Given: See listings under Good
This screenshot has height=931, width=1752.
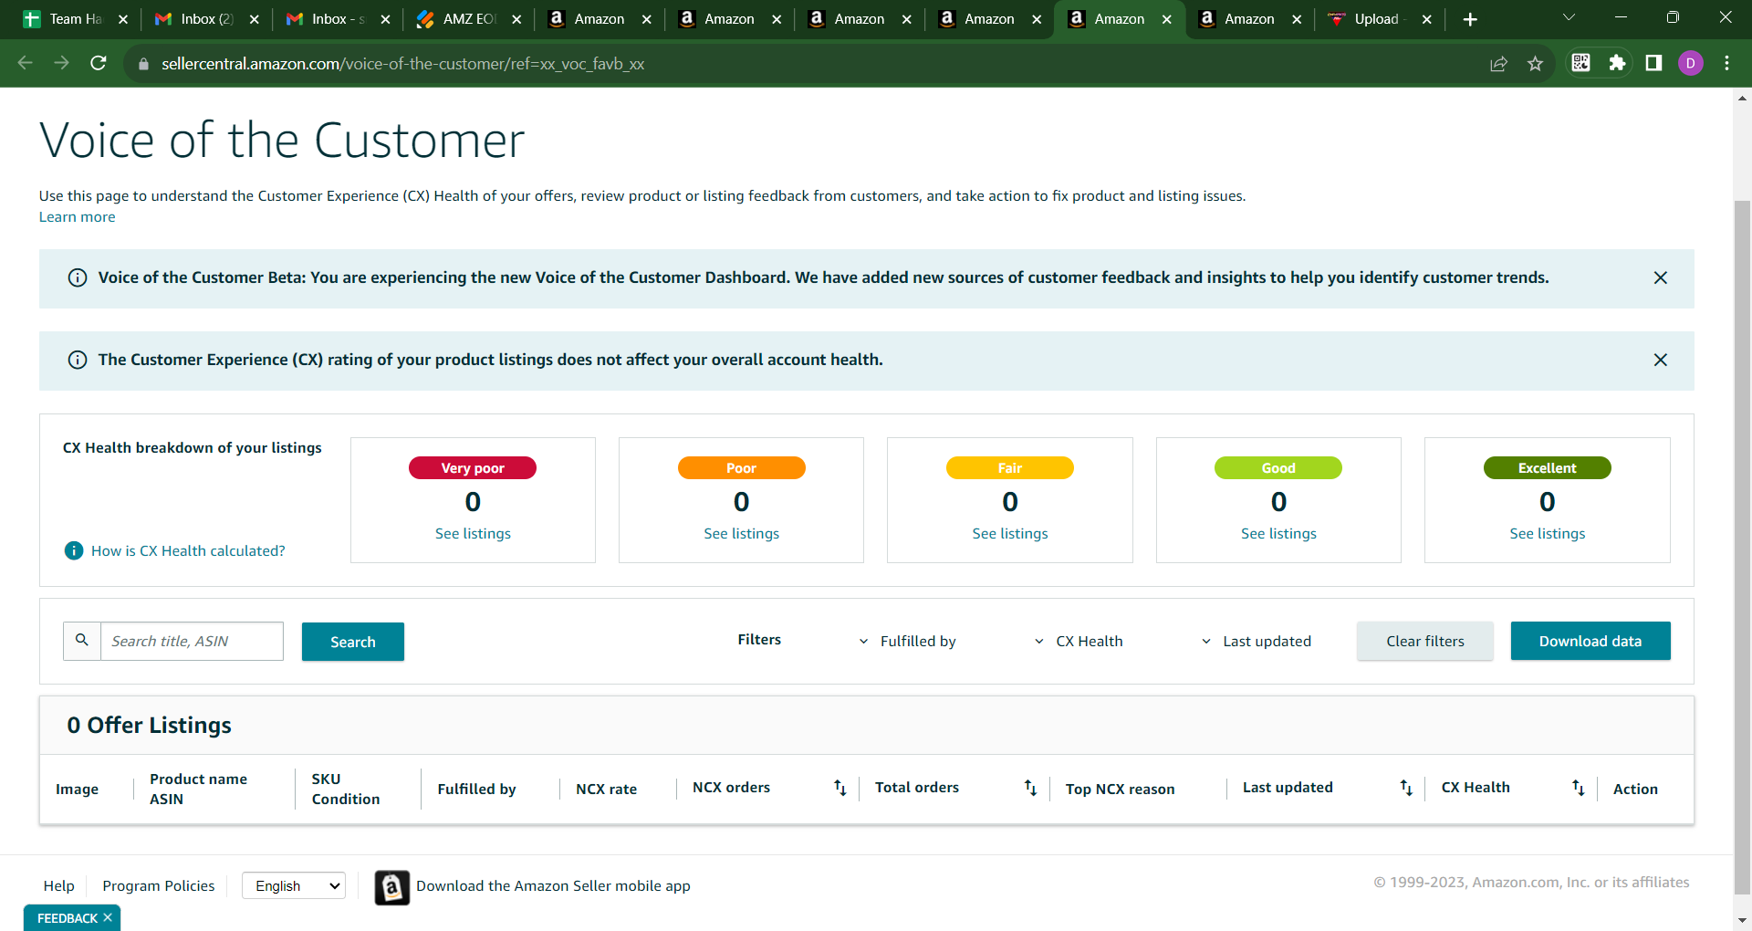Looking at the screenshot, I should tap(1278, 534).
